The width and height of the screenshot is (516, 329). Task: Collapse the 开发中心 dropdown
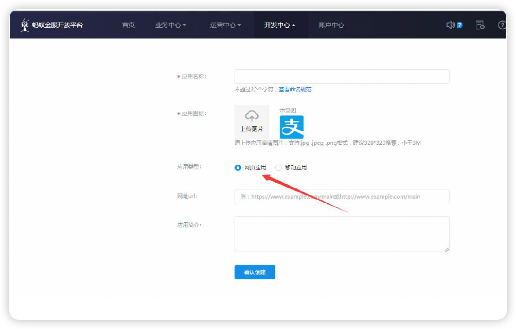[280, 25]
